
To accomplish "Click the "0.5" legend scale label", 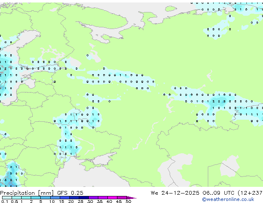I will coord(15,201).
